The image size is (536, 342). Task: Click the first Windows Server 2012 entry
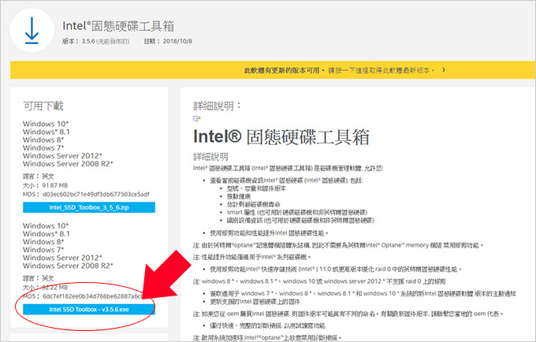tap(62, 156)
